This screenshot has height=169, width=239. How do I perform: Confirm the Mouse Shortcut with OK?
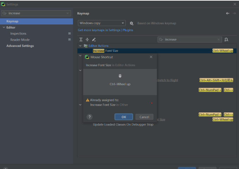(x=124, y=117)
